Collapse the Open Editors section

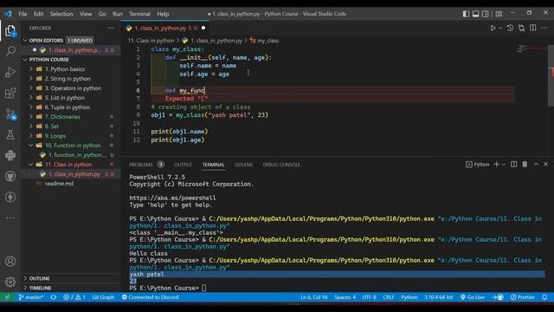pos(71,41)
